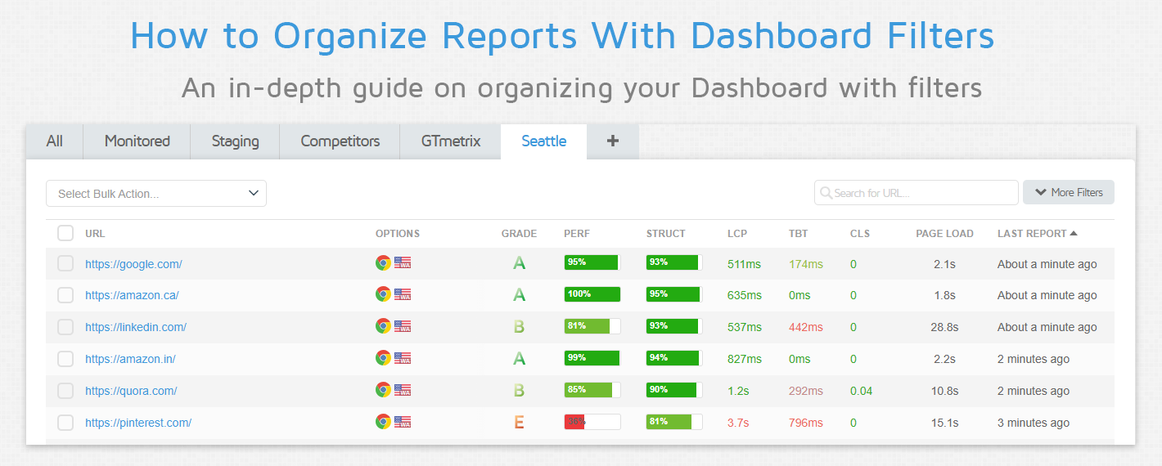
Task: Click the Chrome browser icon in pinterest.com row
Action: pos(383,423)
